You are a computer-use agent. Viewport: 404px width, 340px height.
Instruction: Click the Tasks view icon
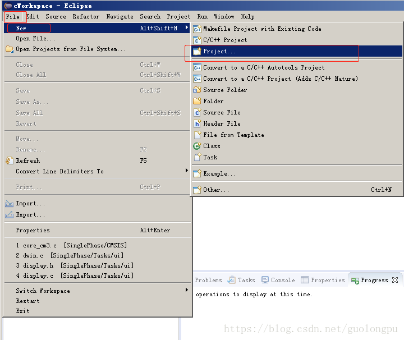pyautogui.click(x=231, y=280)
